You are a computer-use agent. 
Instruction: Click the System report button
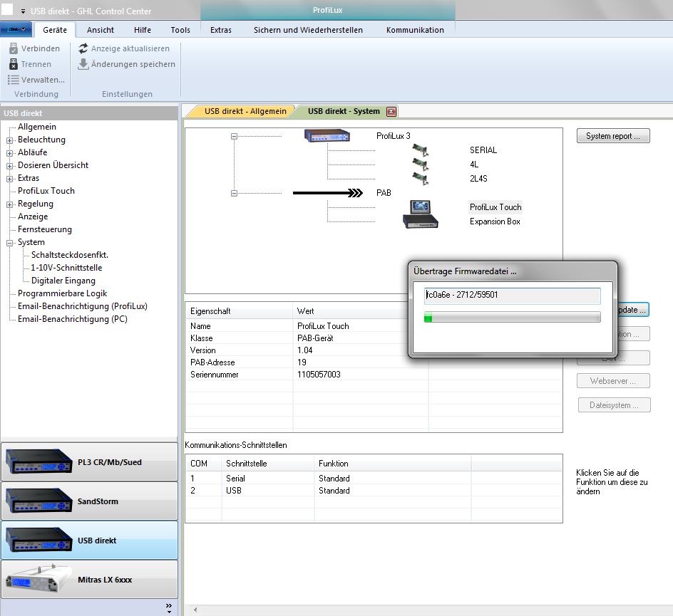(612, 136)
